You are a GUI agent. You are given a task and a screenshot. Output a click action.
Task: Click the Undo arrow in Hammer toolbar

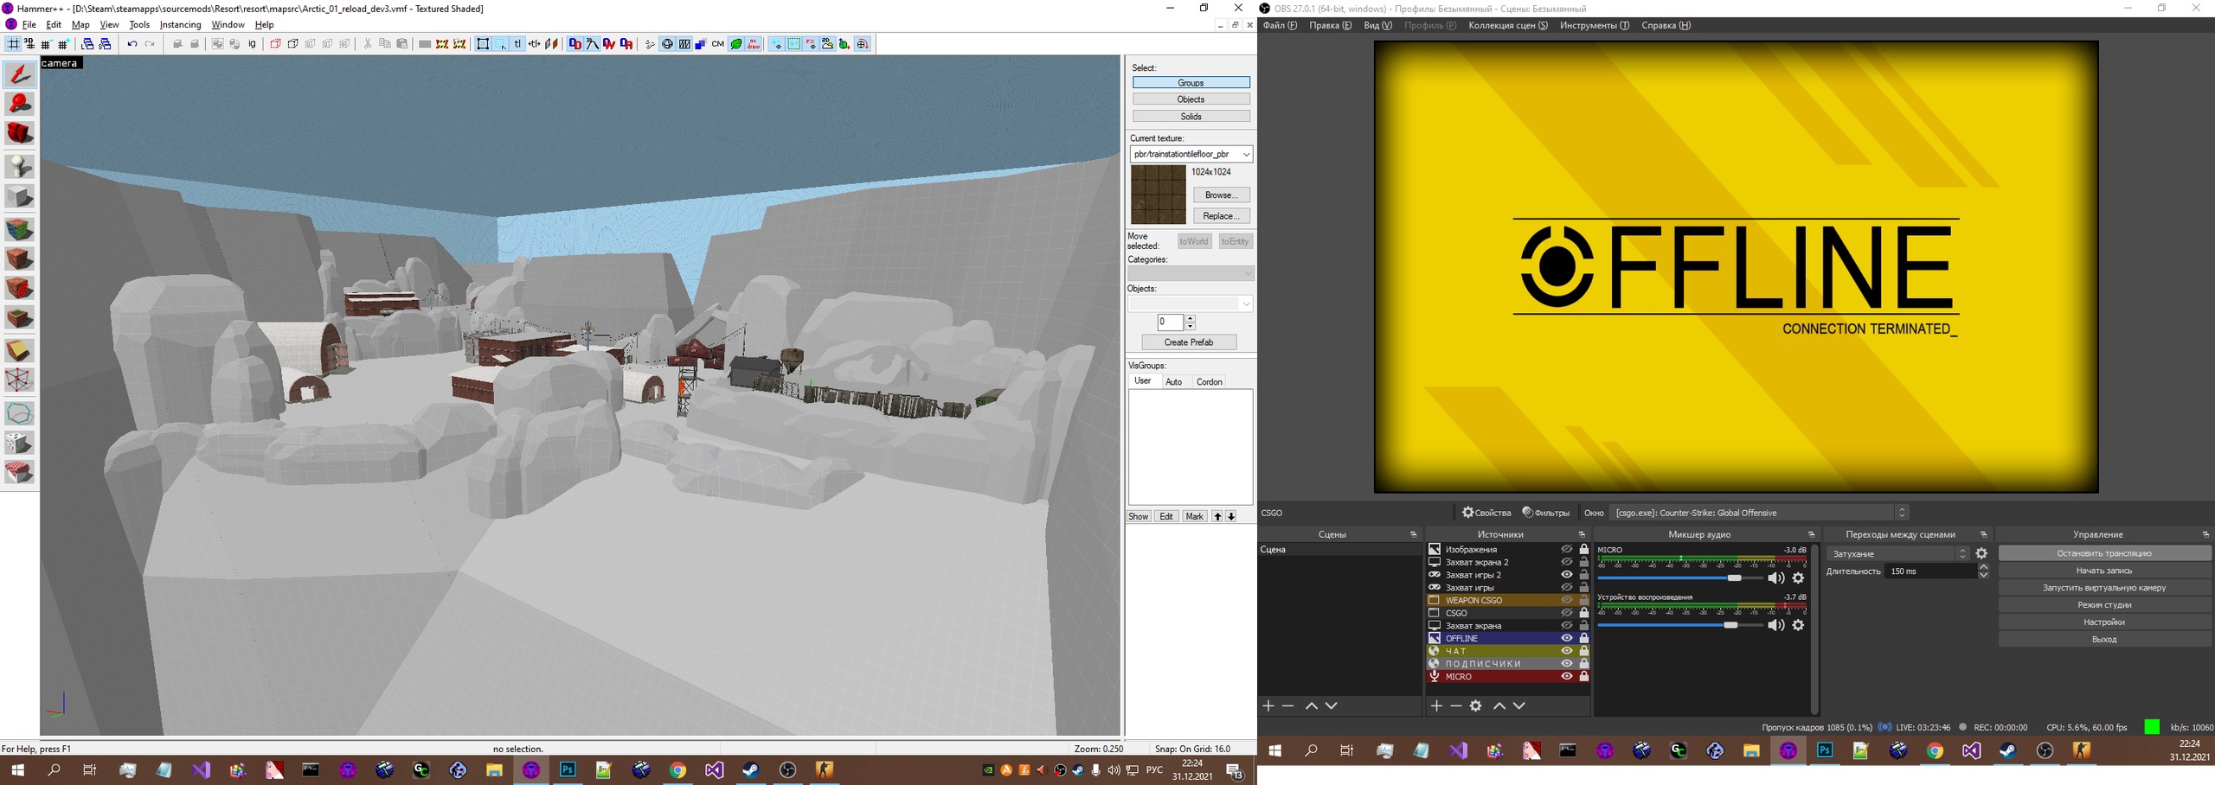[x=132, y=44]
